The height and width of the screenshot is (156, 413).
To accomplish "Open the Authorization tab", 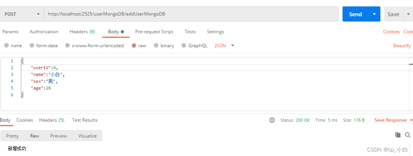I will click(x=44, y=32).
